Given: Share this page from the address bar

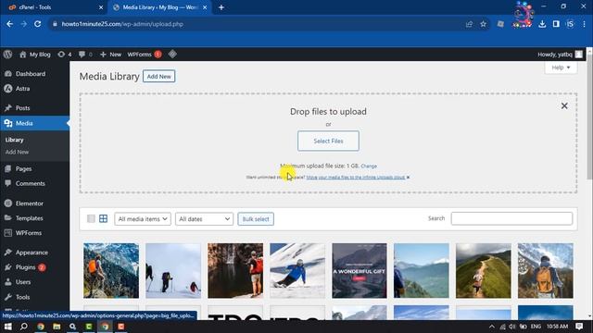Looking at the screenshot, I should tap(469, 24).
